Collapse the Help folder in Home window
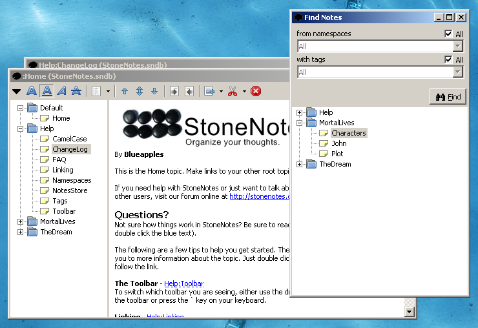 tap(21, 128)
